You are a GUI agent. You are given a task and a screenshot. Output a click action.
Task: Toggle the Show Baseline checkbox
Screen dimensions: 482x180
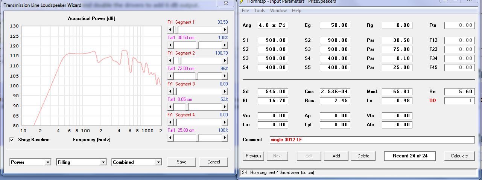coord(12,140)
